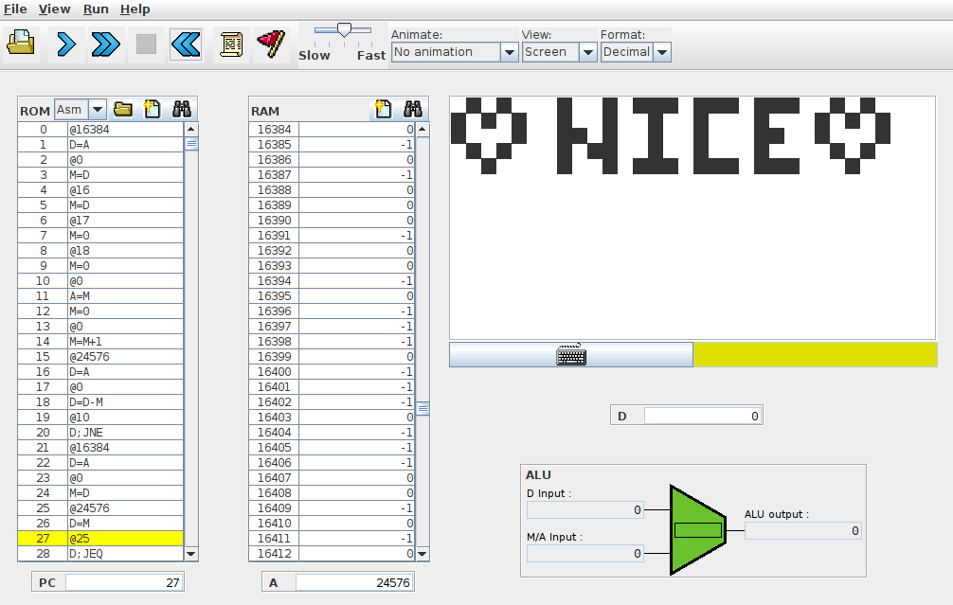Click the Slow to Fast speed slider

click(x=343, y=31)
